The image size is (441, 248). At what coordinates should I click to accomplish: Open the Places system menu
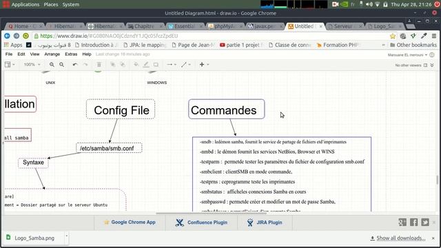coord(50,4)
